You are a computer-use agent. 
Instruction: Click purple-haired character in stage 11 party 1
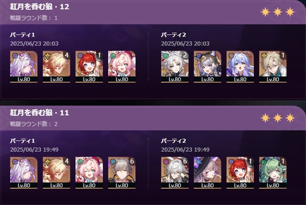pos(24,173)
